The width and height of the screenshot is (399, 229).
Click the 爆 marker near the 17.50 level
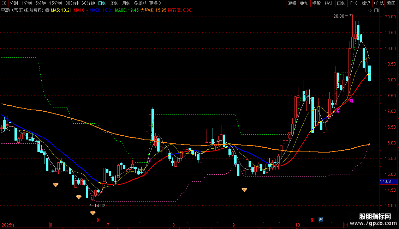pos(351,101)
